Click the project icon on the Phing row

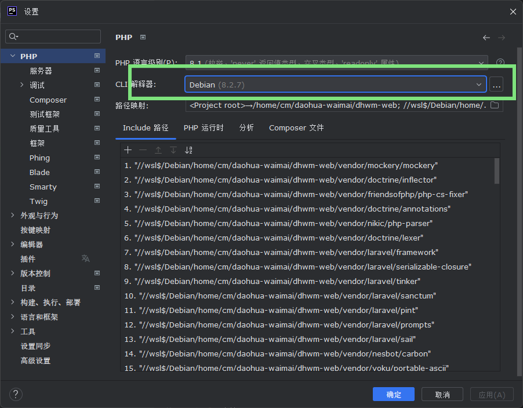97,157
